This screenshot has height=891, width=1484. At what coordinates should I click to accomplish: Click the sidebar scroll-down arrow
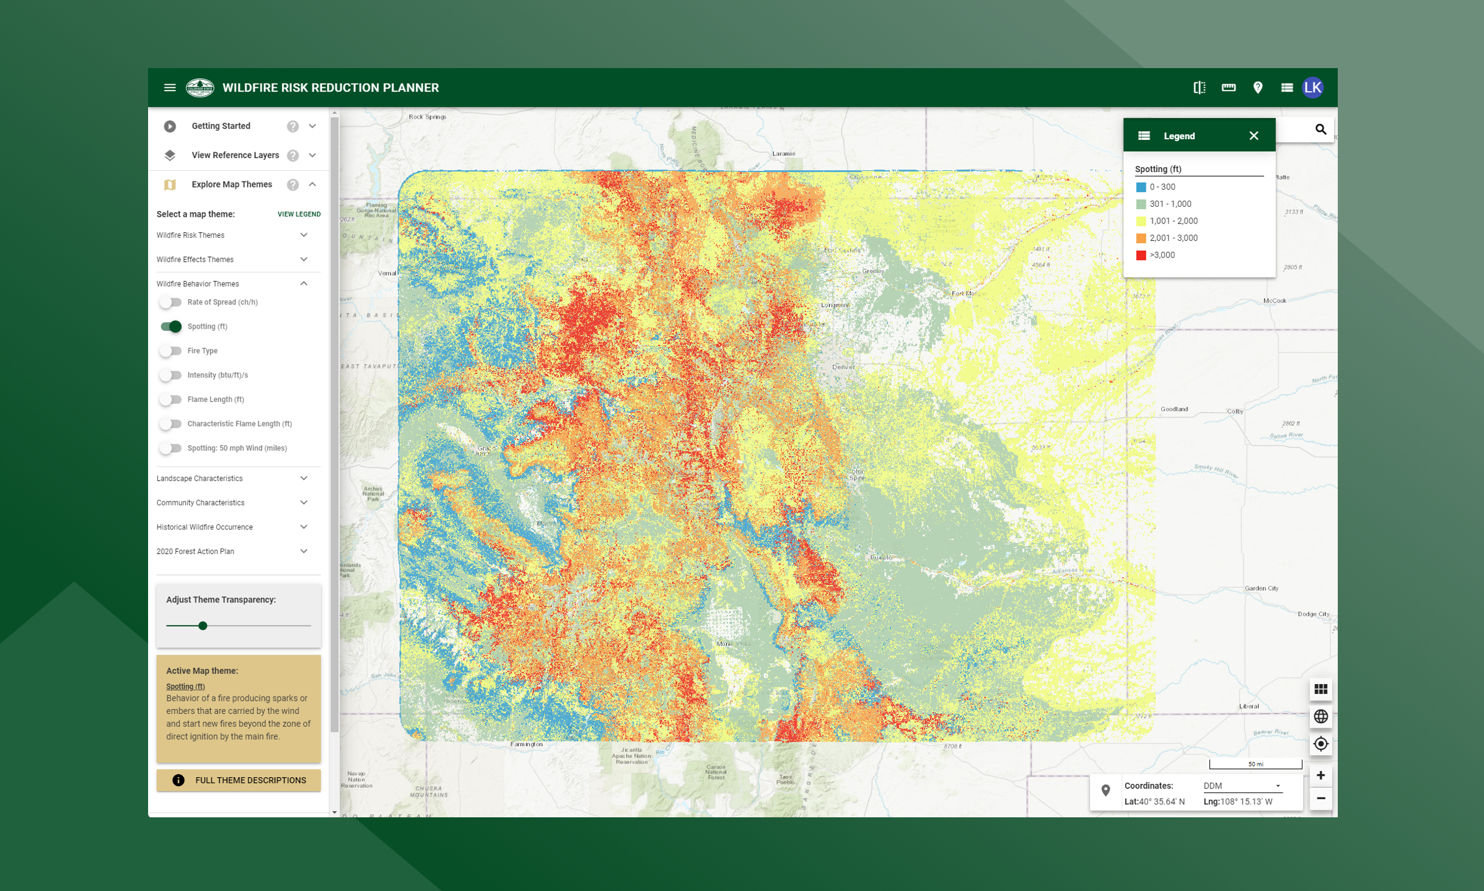pos(335,812)
